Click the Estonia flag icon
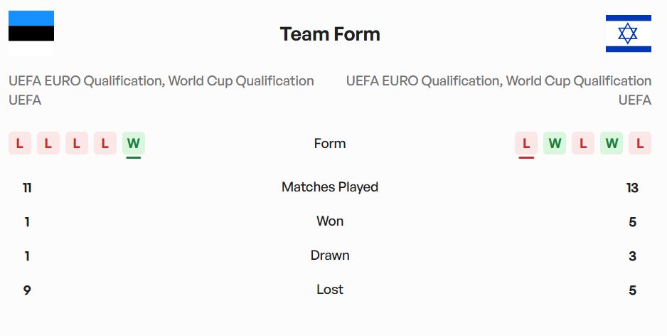Viewport: 667px width, 336px height. 31,33
